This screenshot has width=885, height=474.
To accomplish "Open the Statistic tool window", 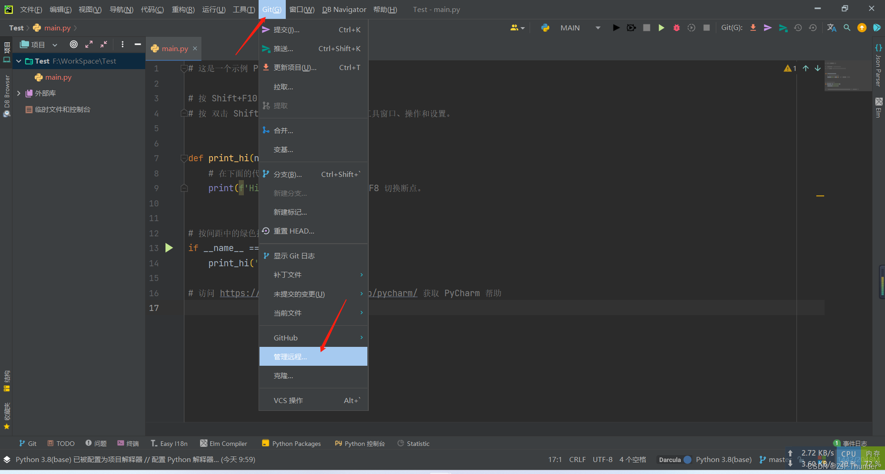I will (x=413, y=444).
